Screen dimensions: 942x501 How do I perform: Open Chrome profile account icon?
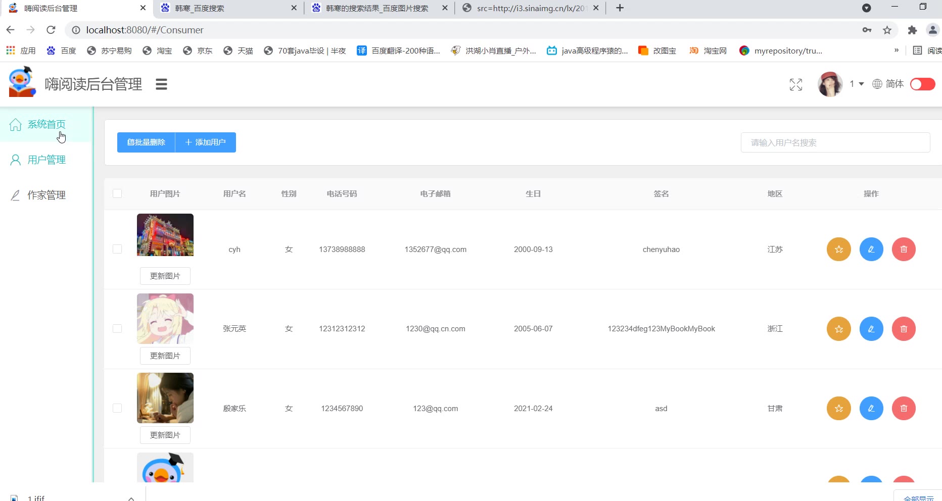coord(933,30)
